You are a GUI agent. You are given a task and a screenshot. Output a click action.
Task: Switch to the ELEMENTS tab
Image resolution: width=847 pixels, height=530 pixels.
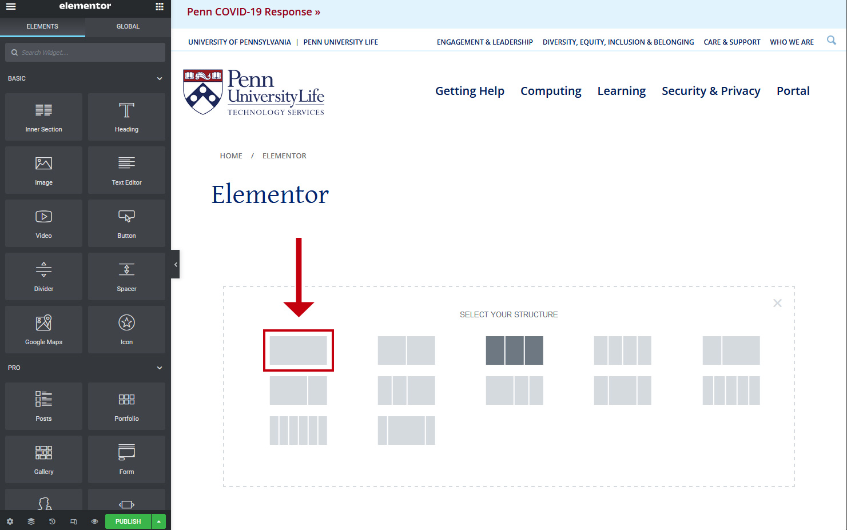42,26
